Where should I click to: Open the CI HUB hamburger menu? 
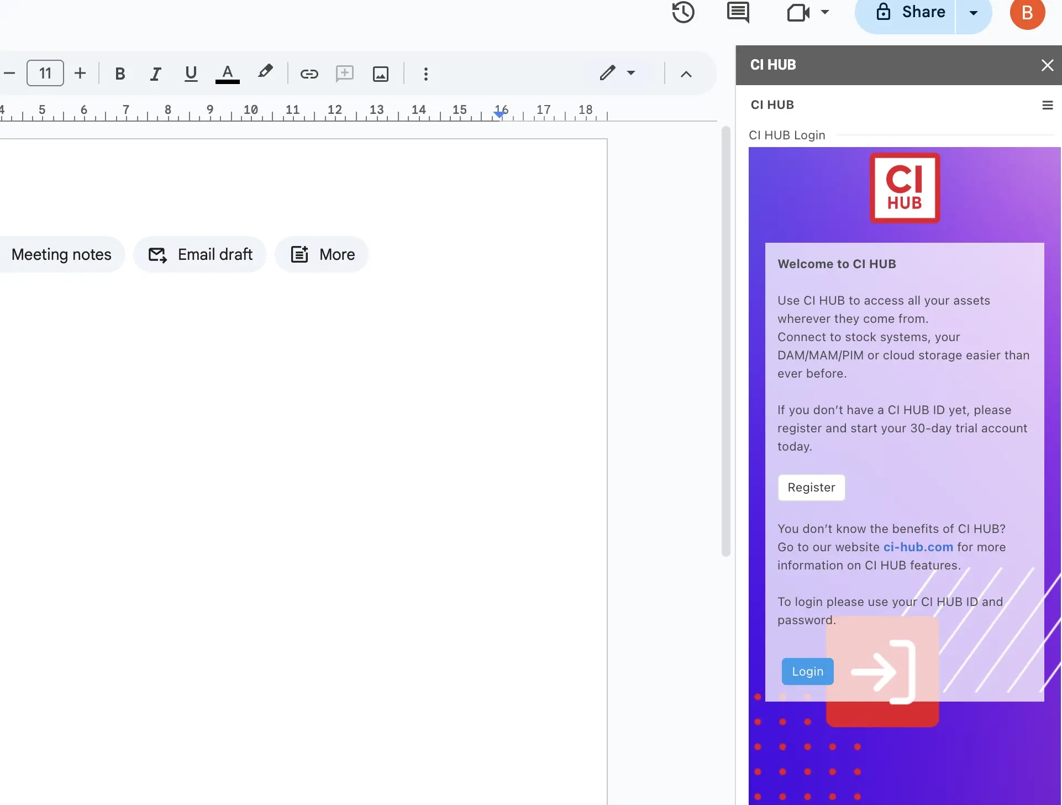(1047, 105)
